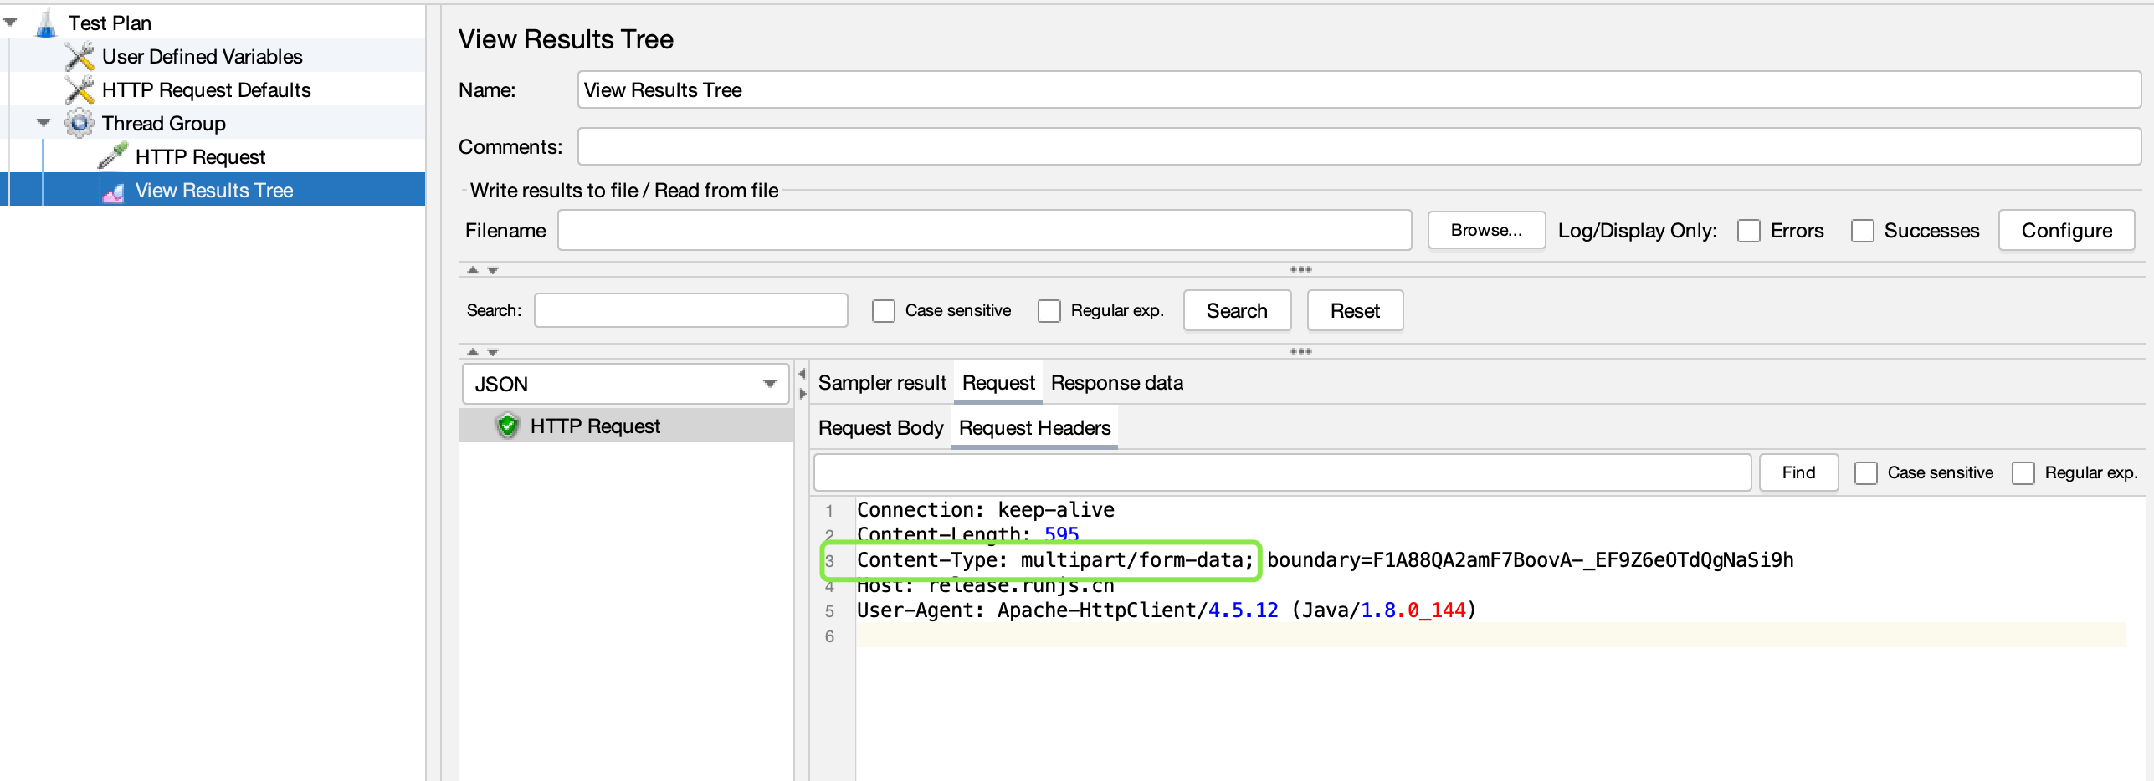Click the boundary value text

[1530, 560]
